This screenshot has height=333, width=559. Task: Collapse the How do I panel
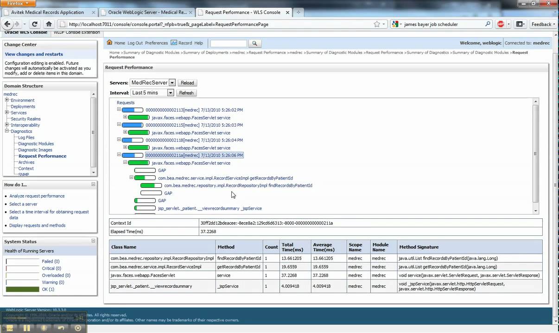(x=93, y=184)
